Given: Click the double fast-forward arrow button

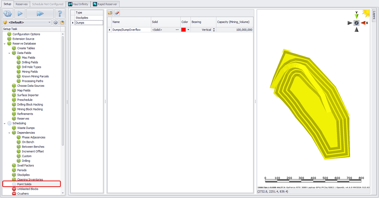Looking at the screenshot, I should click(x=40, y=14).
